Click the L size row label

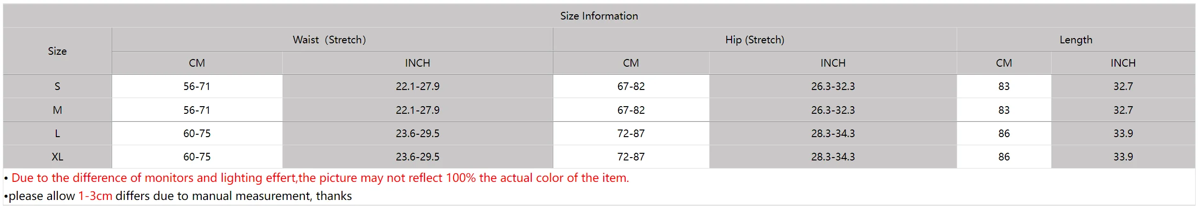coord(57,133)
